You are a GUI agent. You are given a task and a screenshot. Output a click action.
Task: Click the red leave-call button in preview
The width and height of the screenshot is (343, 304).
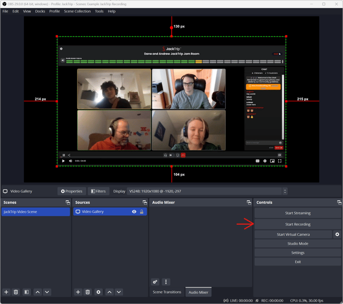click(x=183, y=155)
